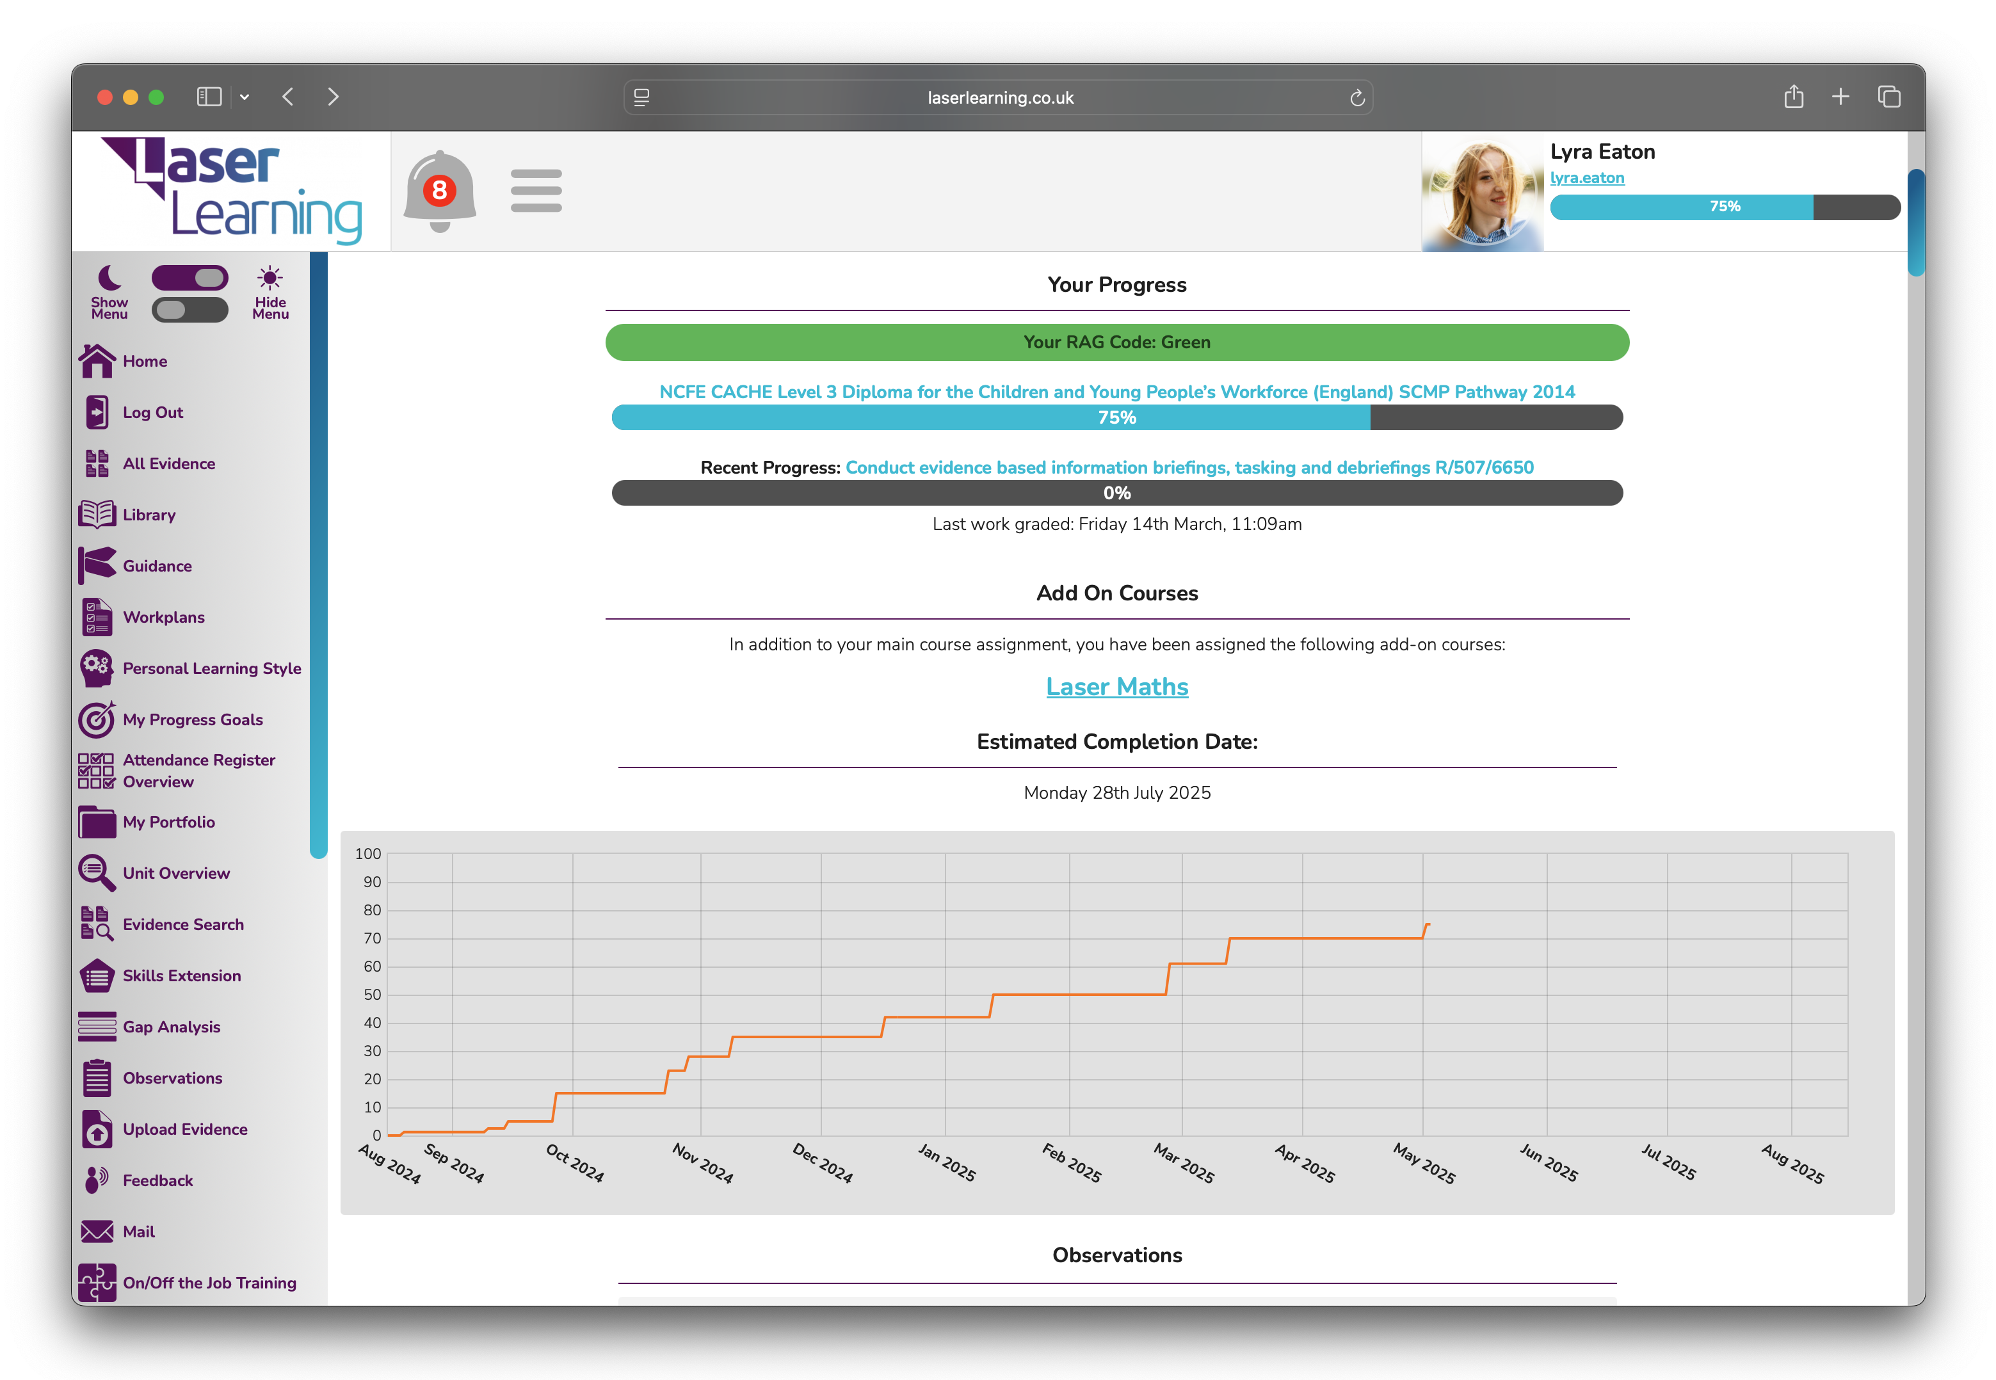Select Attendance Register Overview menu item
The height and width of the screenshot is (1380, 1996).
[x=198, y=771]
